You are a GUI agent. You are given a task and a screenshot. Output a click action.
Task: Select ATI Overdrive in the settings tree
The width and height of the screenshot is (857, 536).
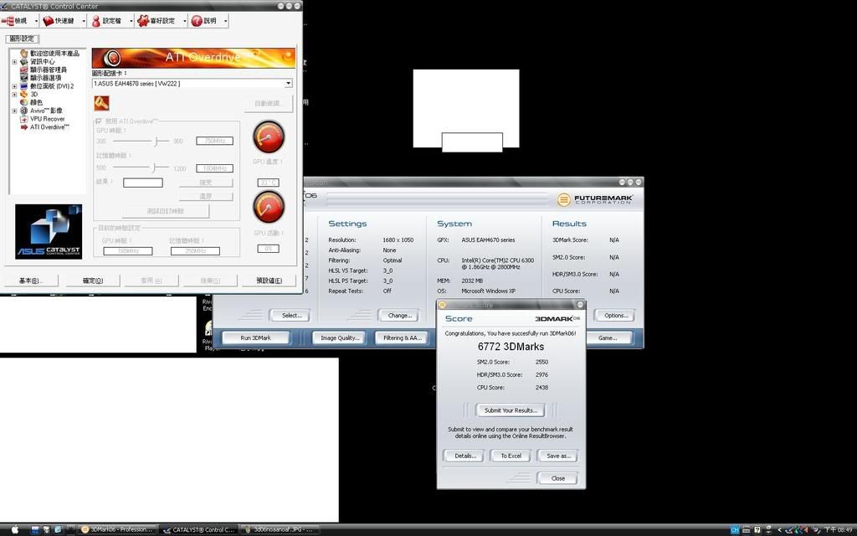point(49,127)
